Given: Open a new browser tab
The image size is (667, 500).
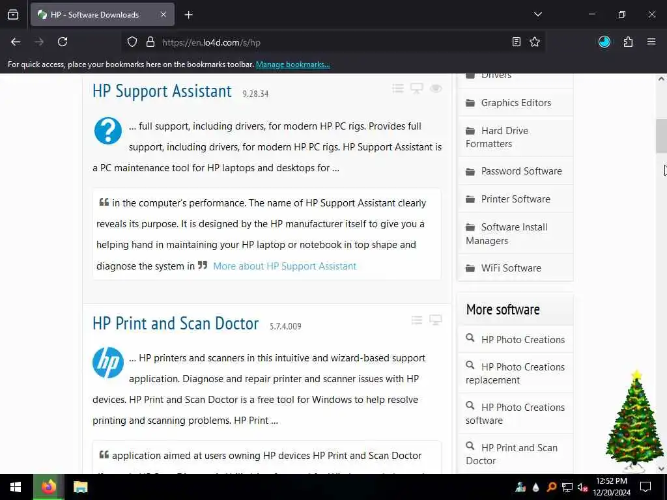Looking at the screenshot, I should click(188, 15).
